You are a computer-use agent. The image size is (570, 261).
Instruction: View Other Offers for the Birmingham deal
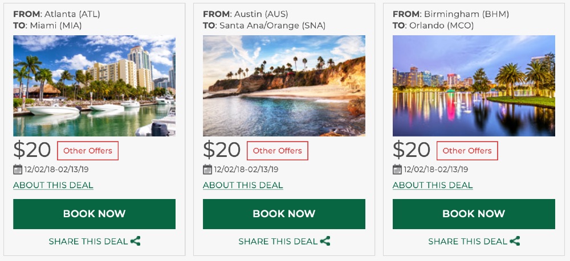pyautogui.click(x=467, y=151)
